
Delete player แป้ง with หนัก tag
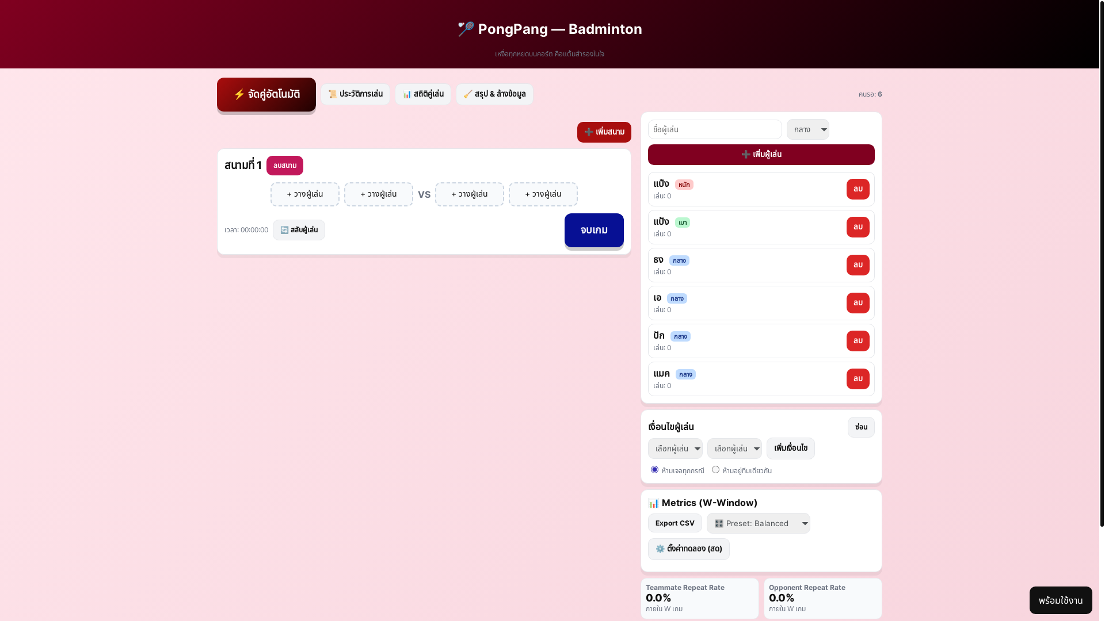tap(858, 189)
